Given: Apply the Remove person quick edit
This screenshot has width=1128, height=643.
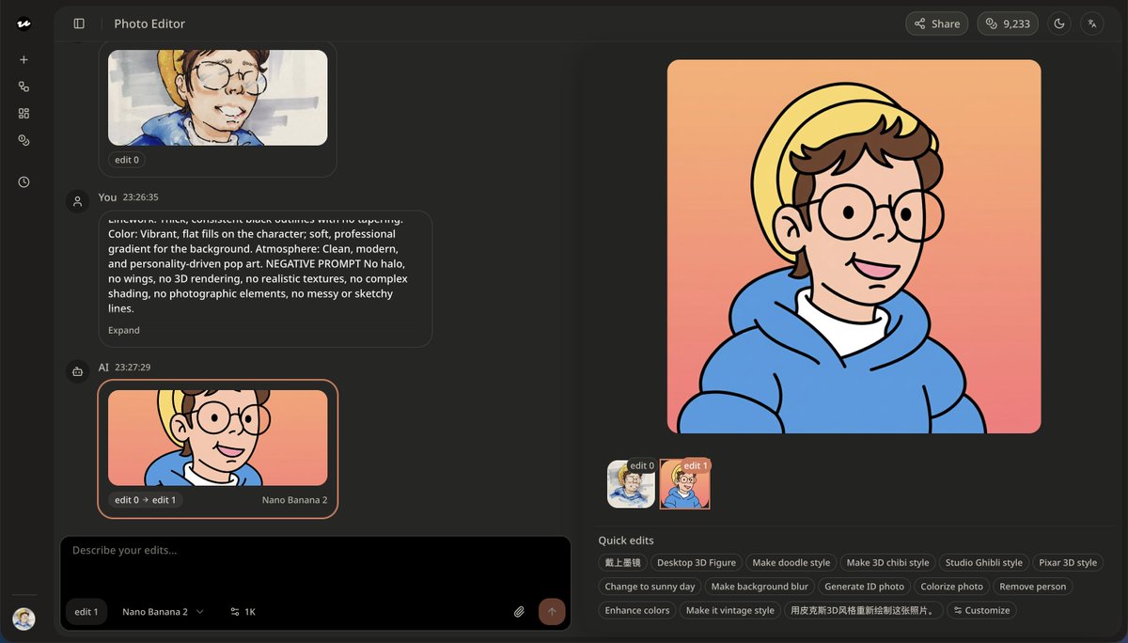Looking at the screenshot, I should (x=1033, y=587).
